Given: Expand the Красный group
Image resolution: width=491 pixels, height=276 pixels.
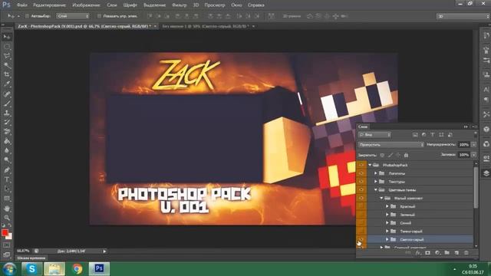Looking at the screenshot, I should [387, 206].
